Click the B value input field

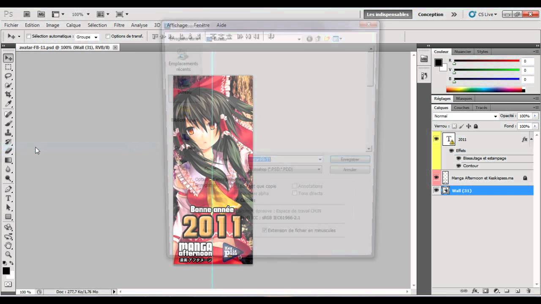[527, 79]
